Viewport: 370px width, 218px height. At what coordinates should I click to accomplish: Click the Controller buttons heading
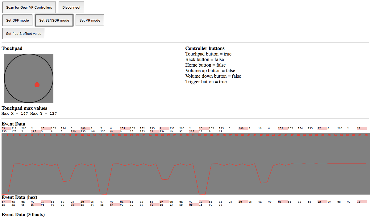(x=205, y=48)
